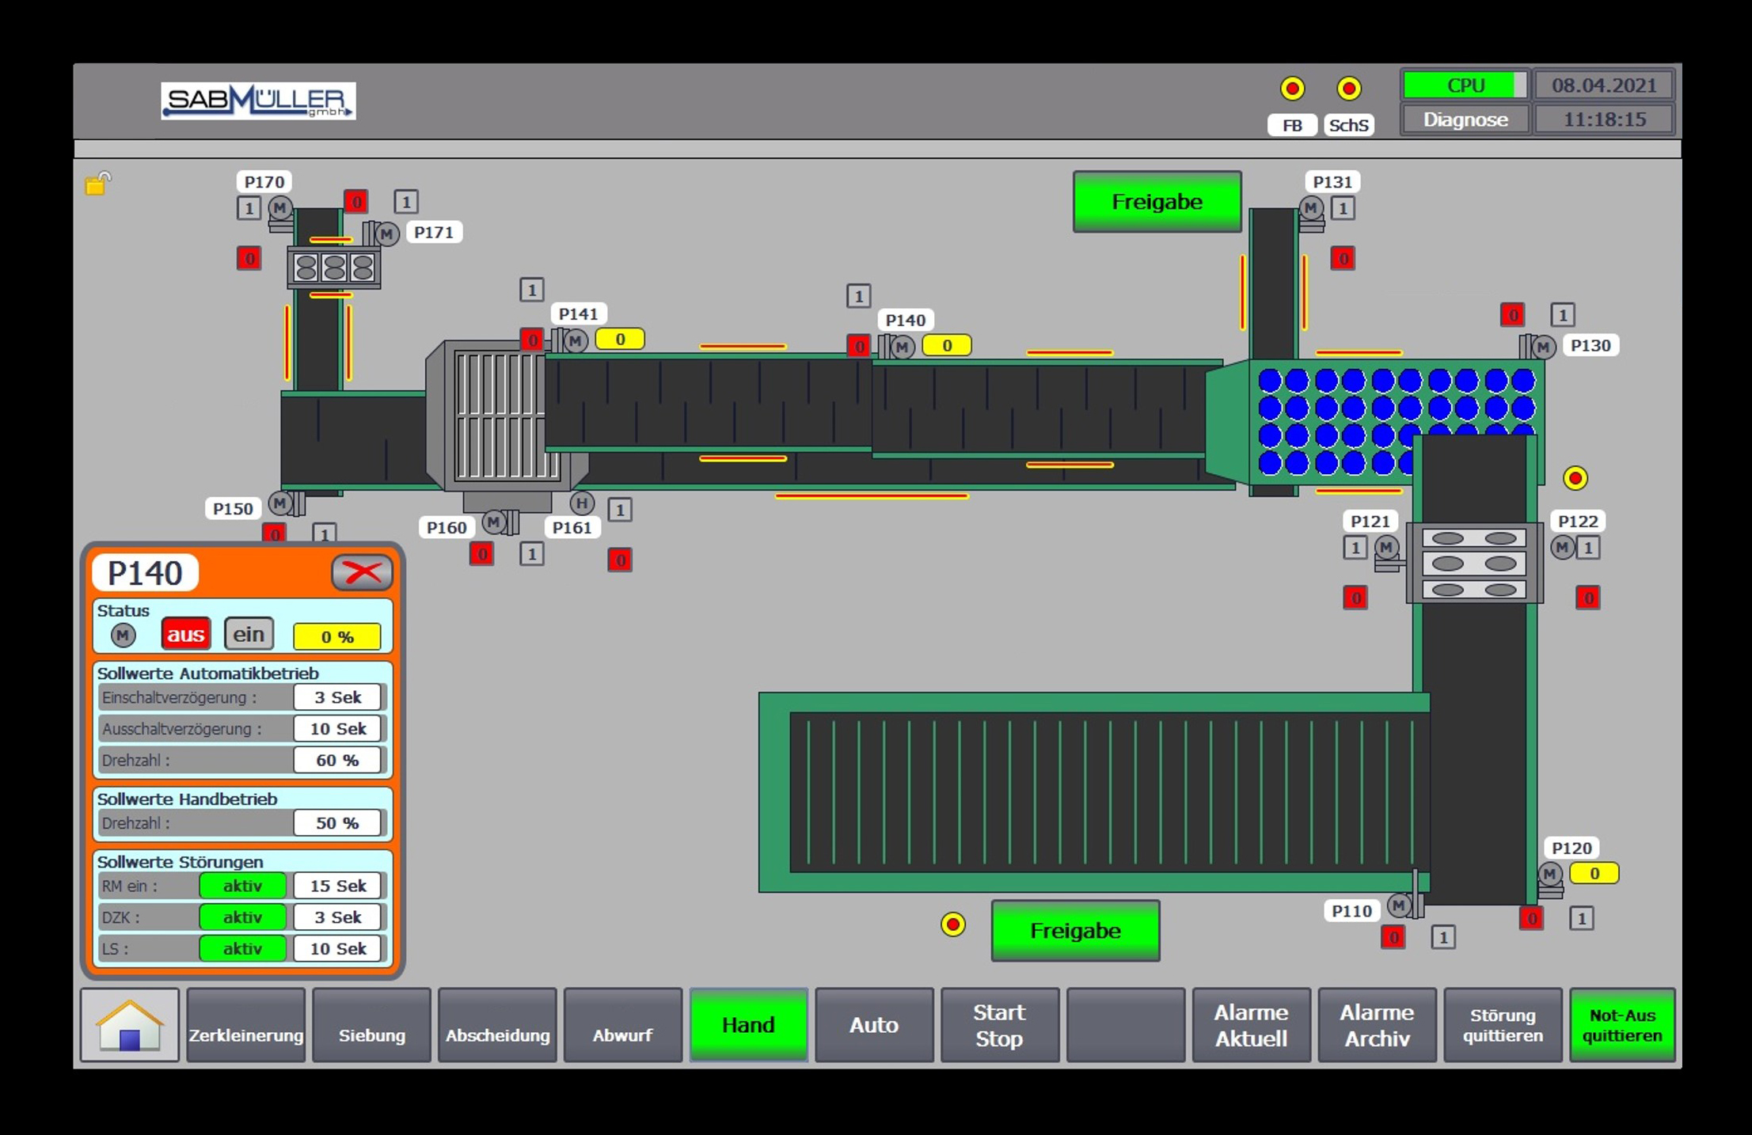1752x1135 pixels.
Task: Click the time 11:18:15 display
Action: [1604, 120]
